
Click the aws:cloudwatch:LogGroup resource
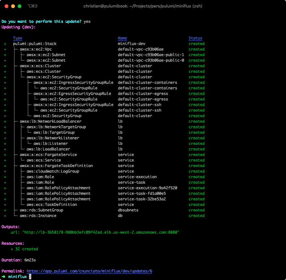click(53, 171)
